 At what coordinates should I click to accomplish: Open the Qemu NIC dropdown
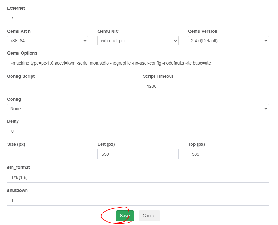coord(138,41)
